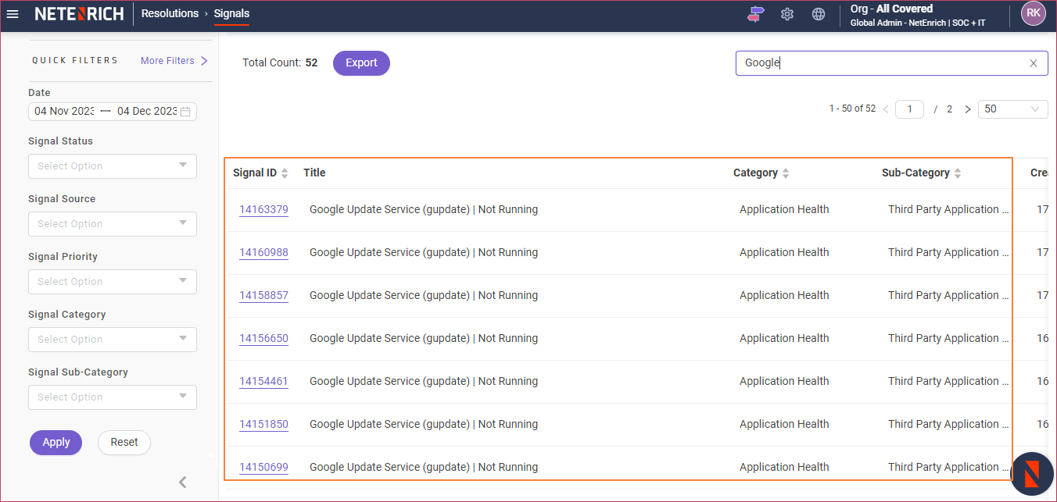Export the signals list
This screenshot has width=1057, height=502.
[361, 63]
